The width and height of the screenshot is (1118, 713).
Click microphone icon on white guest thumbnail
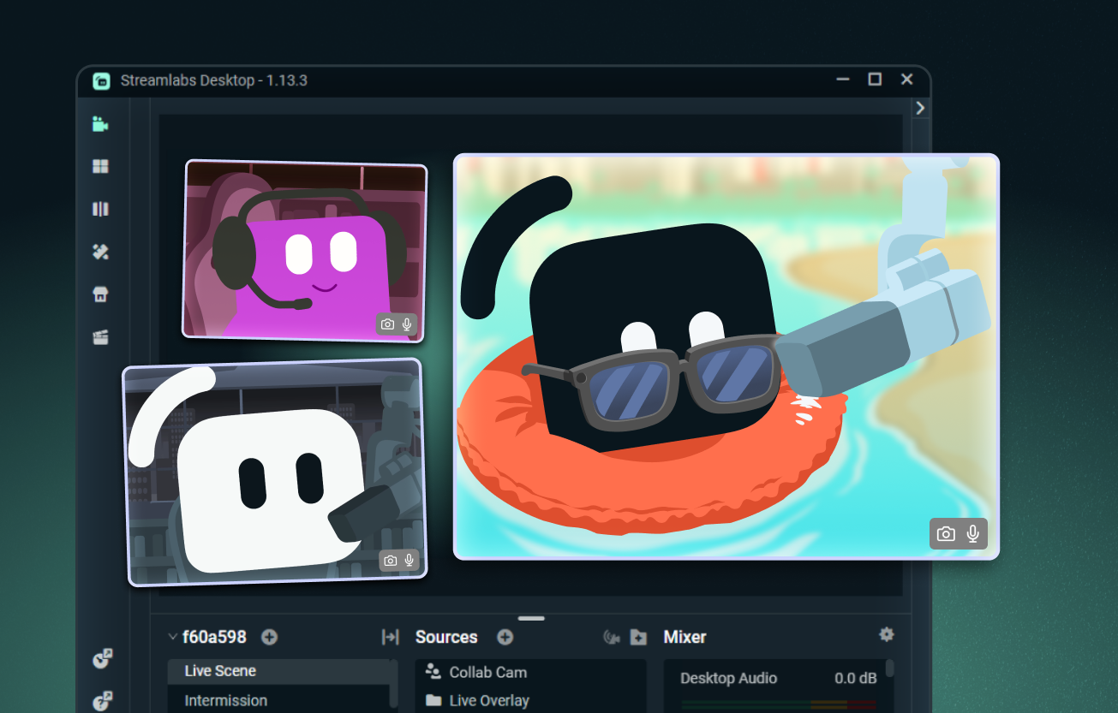point(410,561)
